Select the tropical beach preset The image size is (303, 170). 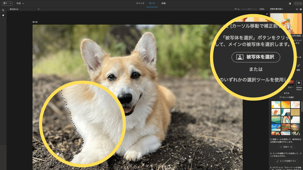coord(276,127)
